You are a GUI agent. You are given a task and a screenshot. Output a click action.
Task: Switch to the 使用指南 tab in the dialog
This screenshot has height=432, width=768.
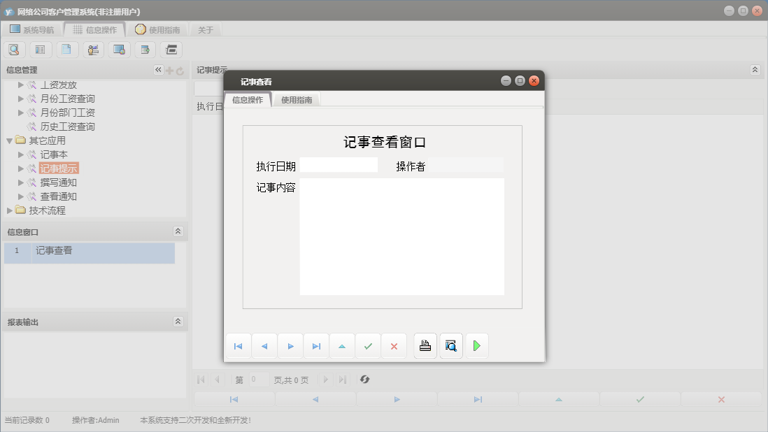coord(298,99)
